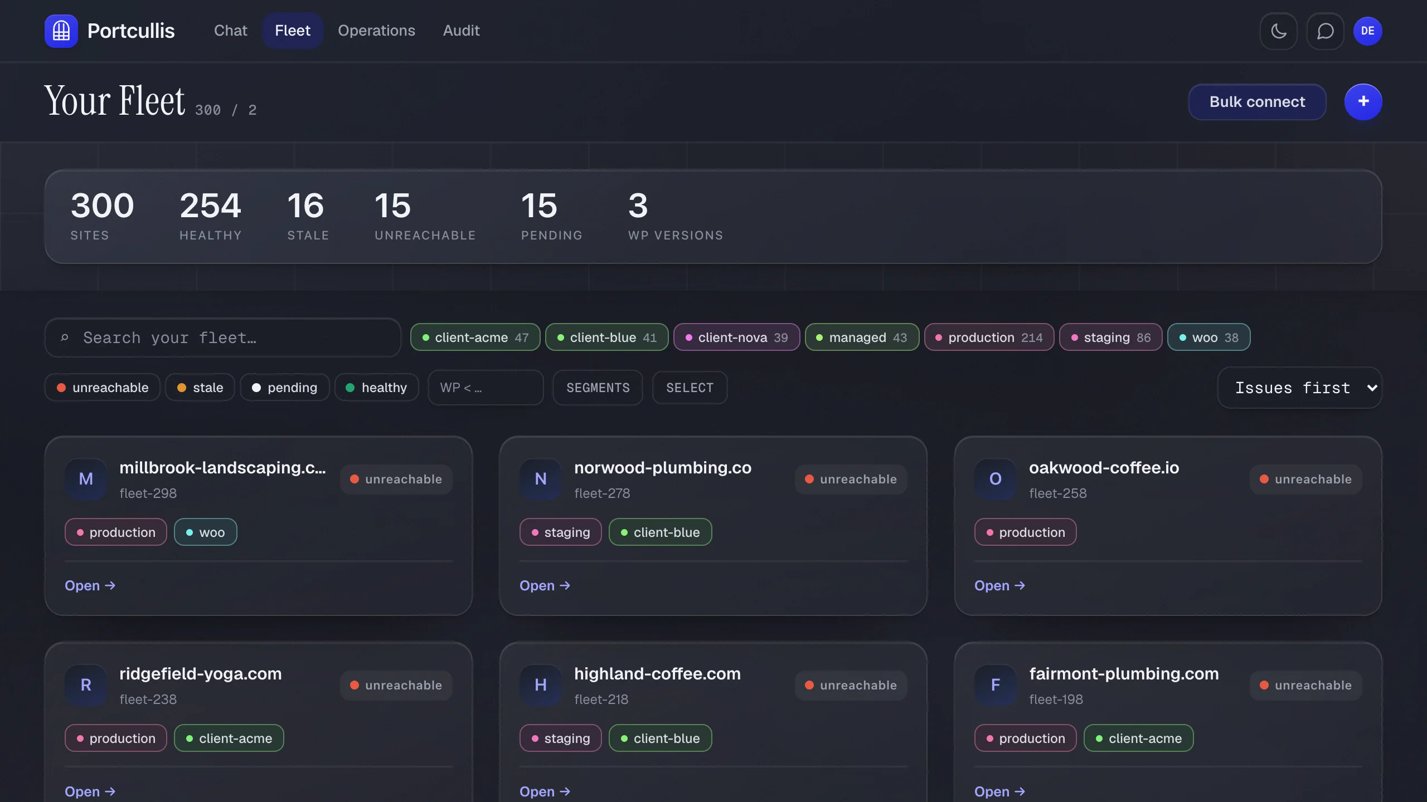
Task: Open the oakwood-coffee.io site link
Action: tap(1000, 585)
